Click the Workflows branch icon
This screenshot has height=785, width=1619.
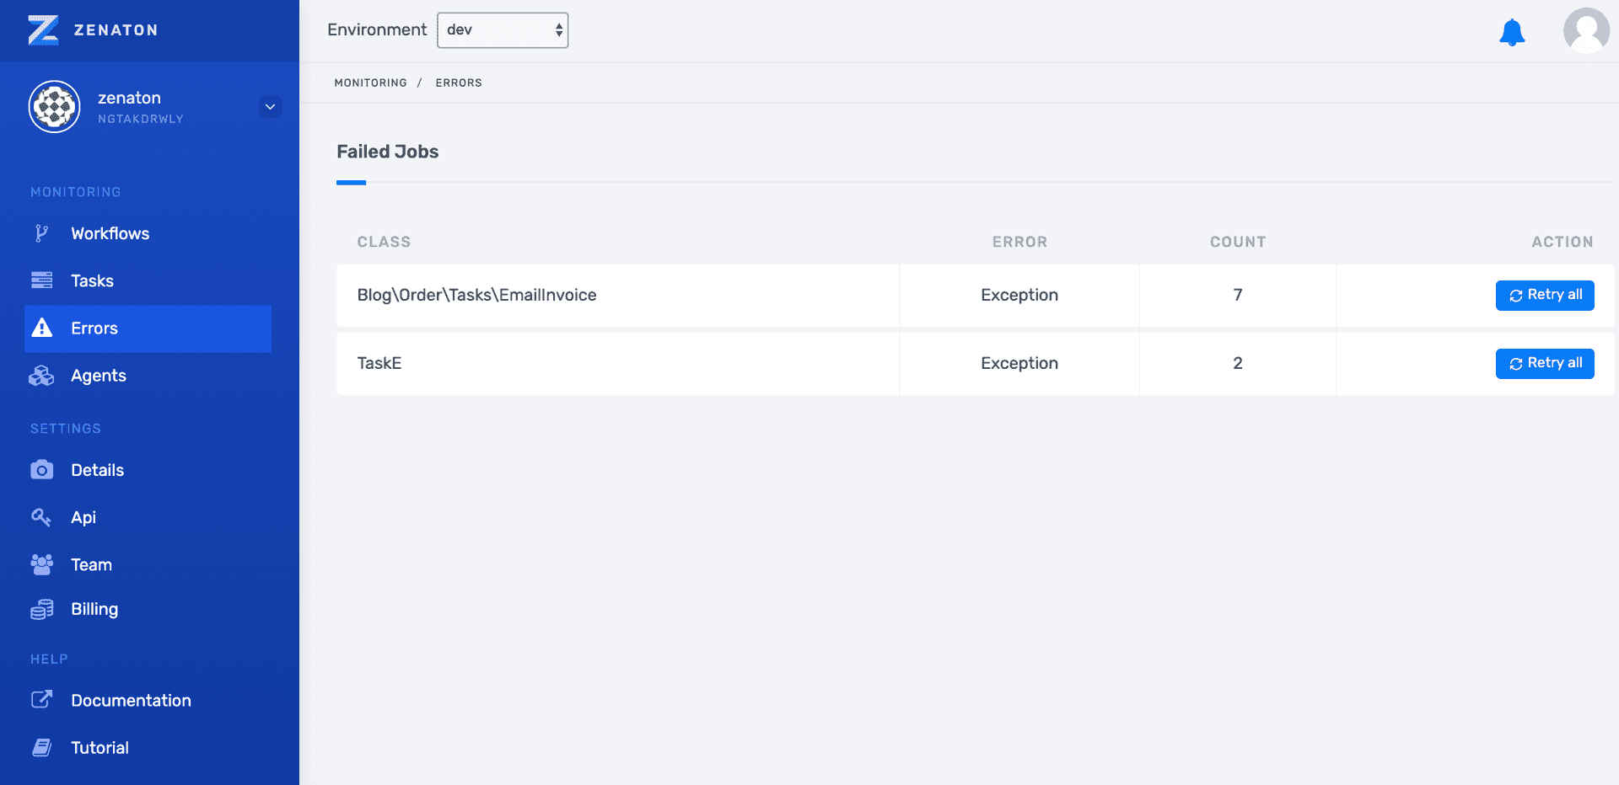pyautogui.click(x=41, y=233)
